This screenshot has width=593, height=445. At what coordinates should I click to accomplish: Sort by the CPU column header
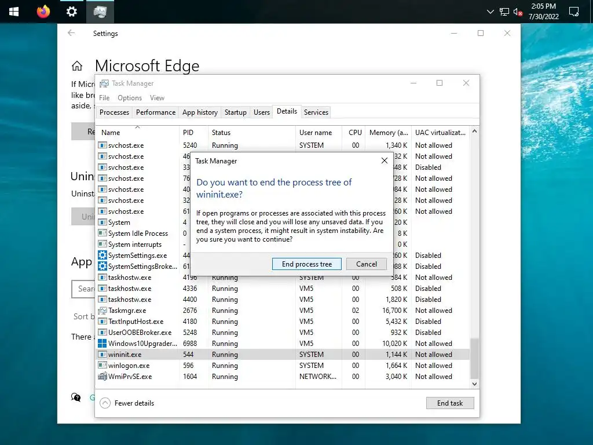(354, 132)
